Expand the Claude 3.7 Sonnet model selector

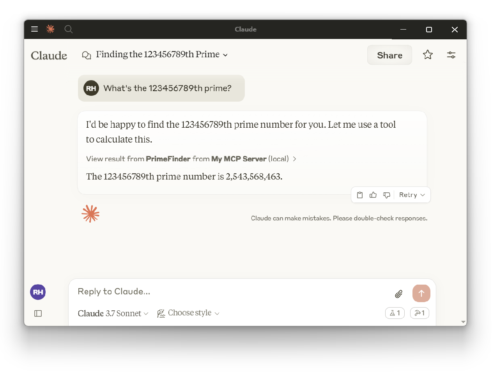coord(113,313)
